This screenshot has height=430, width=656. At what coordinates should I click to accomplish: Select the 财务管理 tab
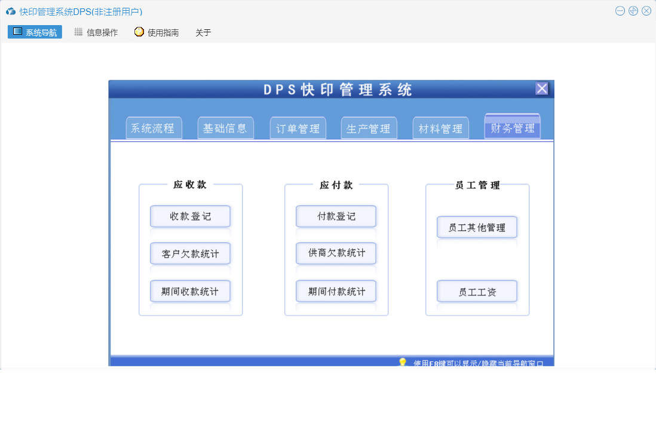[513, 126]
